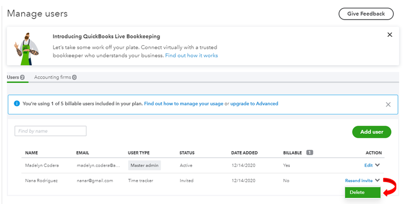Click the nanar@gmail.com email cell

coord(95,181)
